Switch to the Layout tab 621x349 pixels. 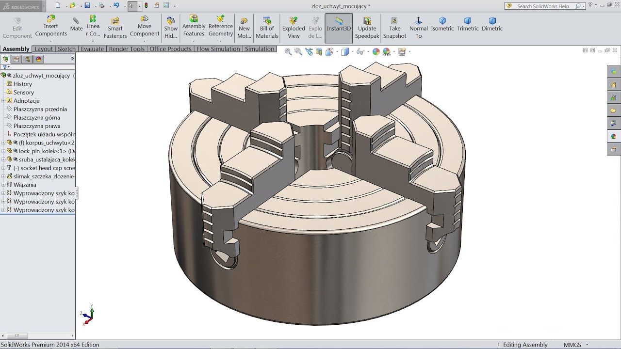coord(44,49)
